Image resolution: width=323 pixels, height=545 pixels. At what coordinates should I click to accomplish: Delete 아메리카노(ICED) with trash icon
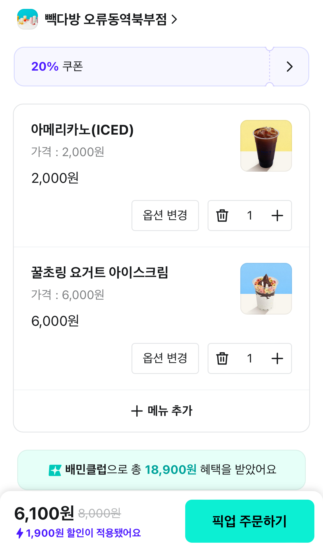click(222, 216)
